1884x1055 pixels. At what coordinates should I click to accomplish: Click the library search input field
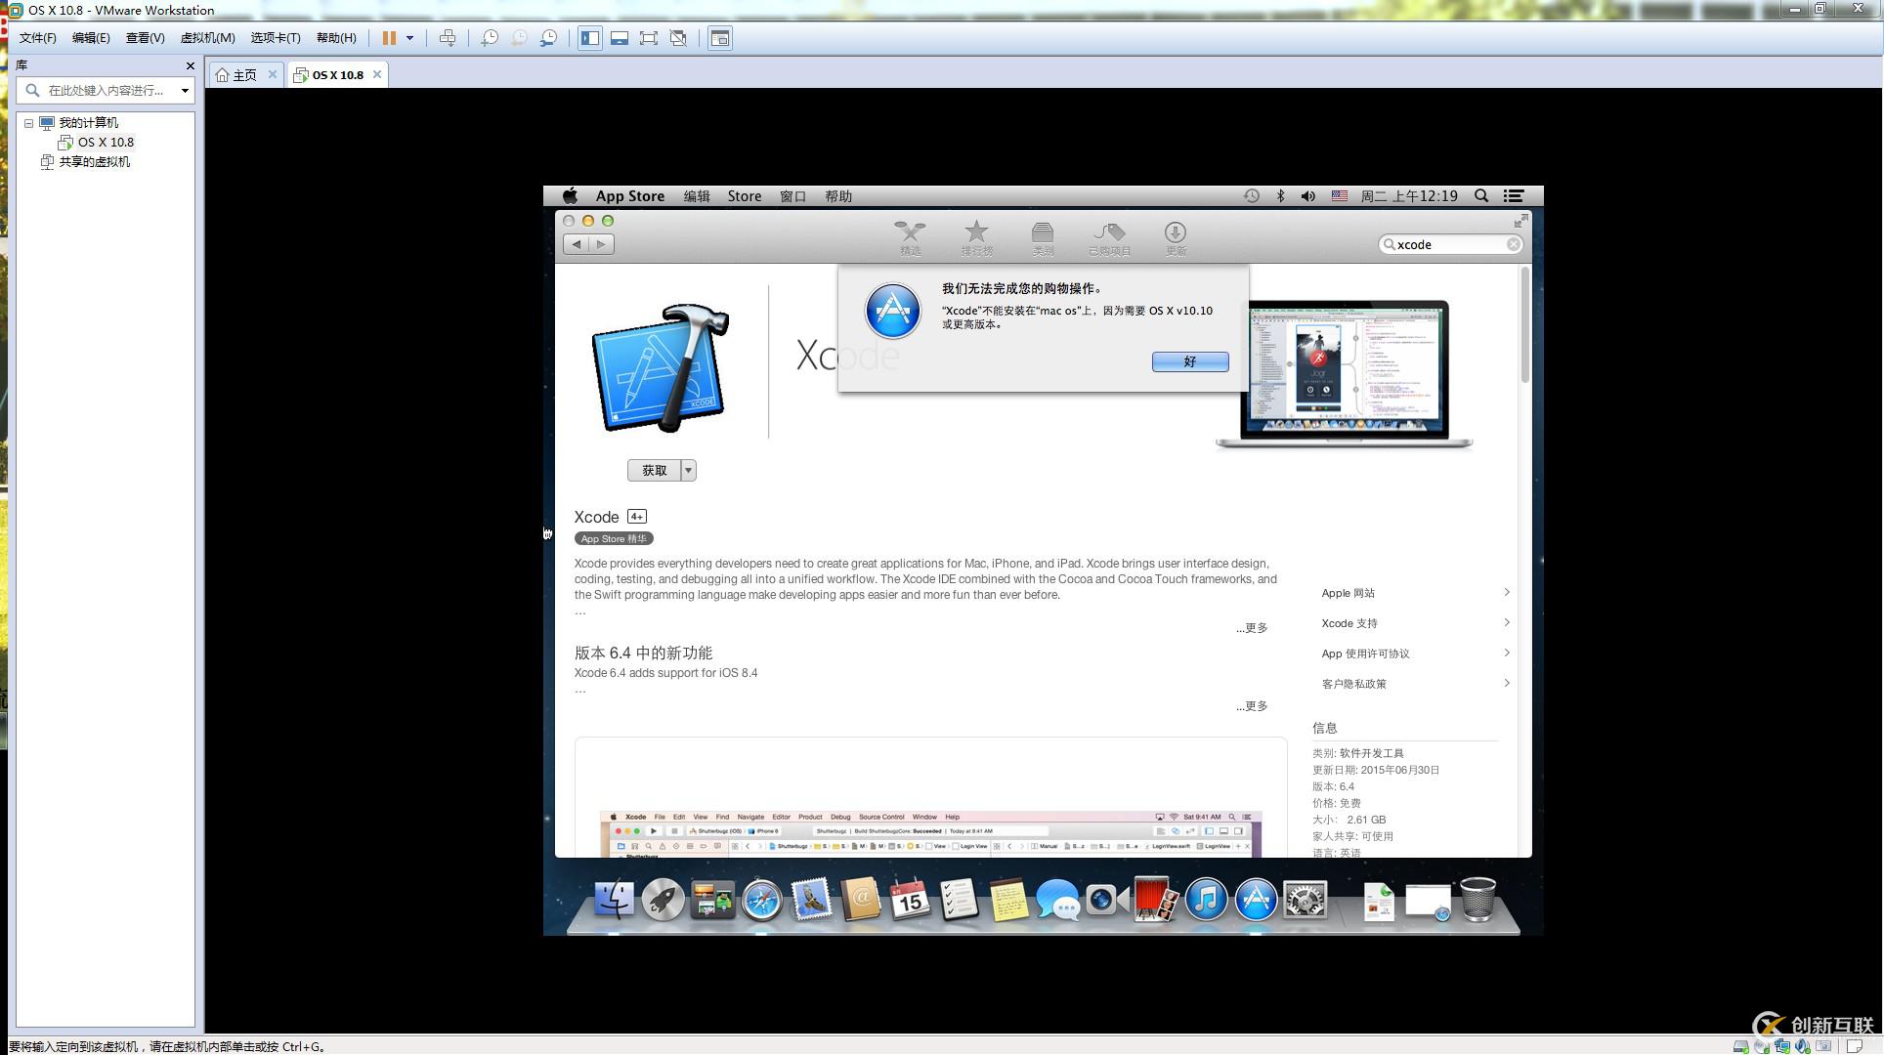106,90
